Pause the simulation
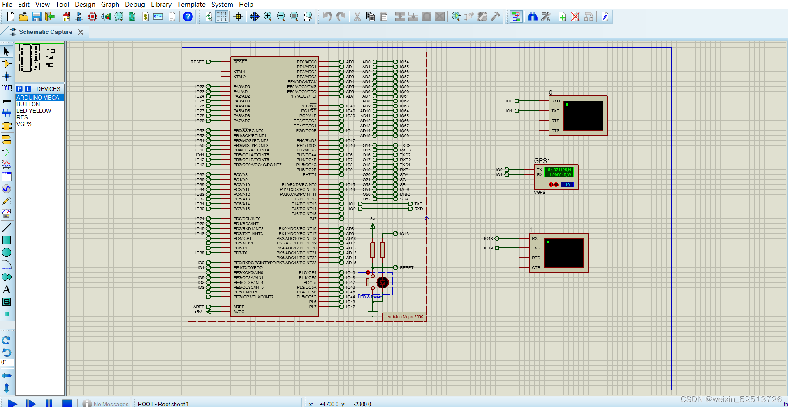This screenshot has height=407, width=788. point(49,404)
